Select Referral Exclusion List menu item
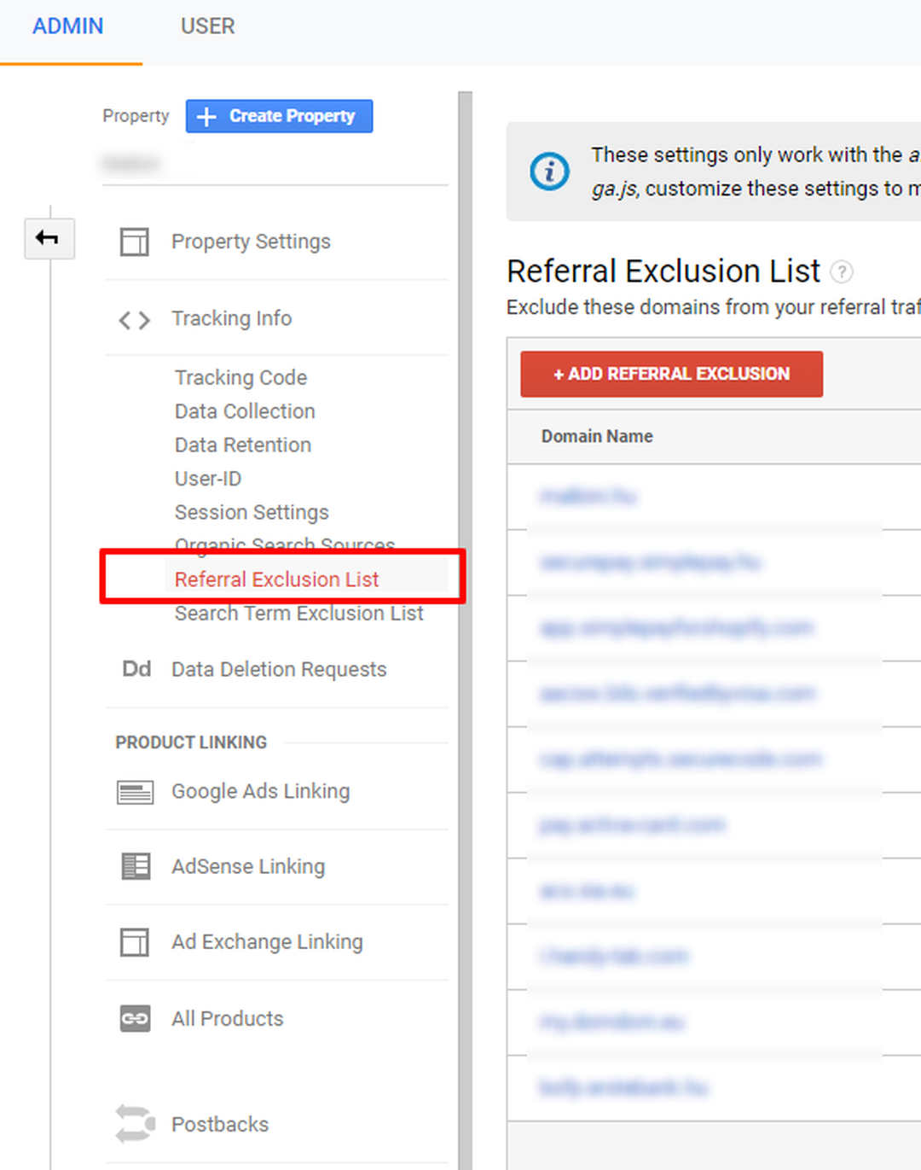 pos(276,579)
